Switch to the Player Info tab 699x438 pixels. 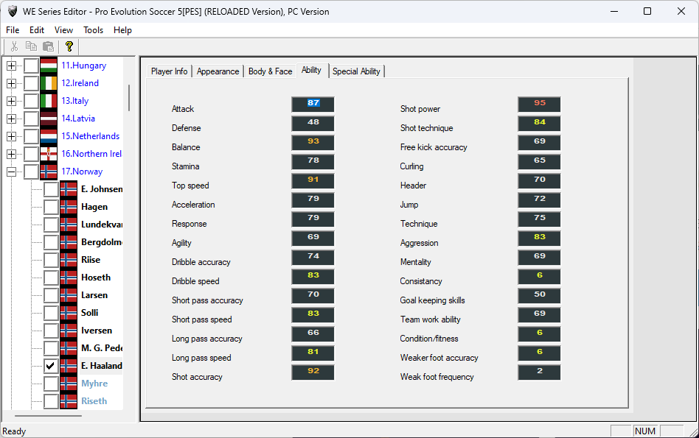click(169, 71)
